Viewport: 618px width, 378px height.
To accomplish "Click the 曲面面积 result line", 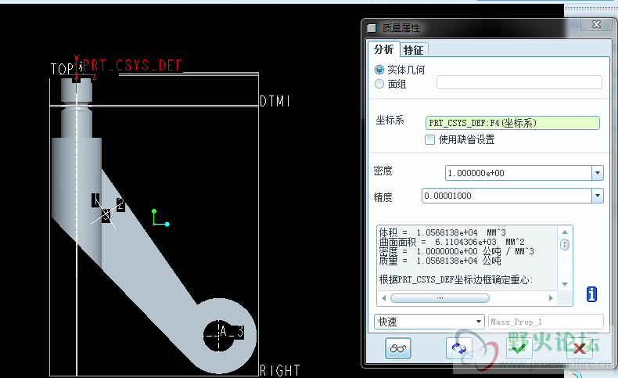I will 451,242.
